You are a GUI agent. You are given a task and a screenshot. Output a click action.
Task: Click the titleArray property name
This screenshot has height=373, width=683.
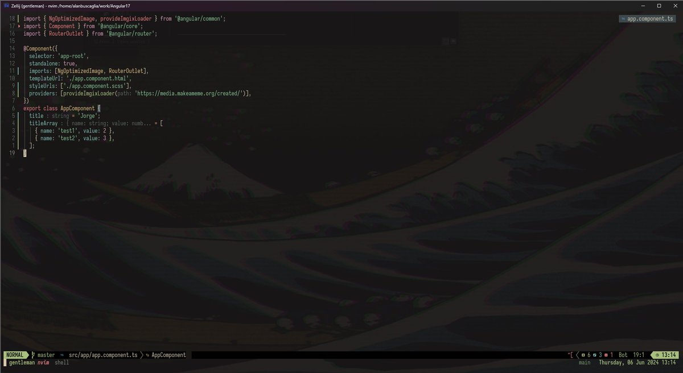[x=43, y=122]
